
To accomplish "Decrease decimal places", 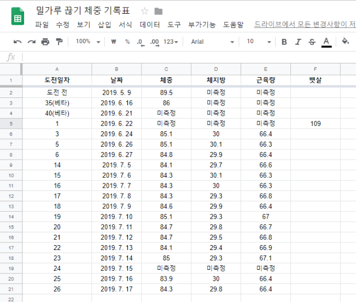I will pos(141,42).
